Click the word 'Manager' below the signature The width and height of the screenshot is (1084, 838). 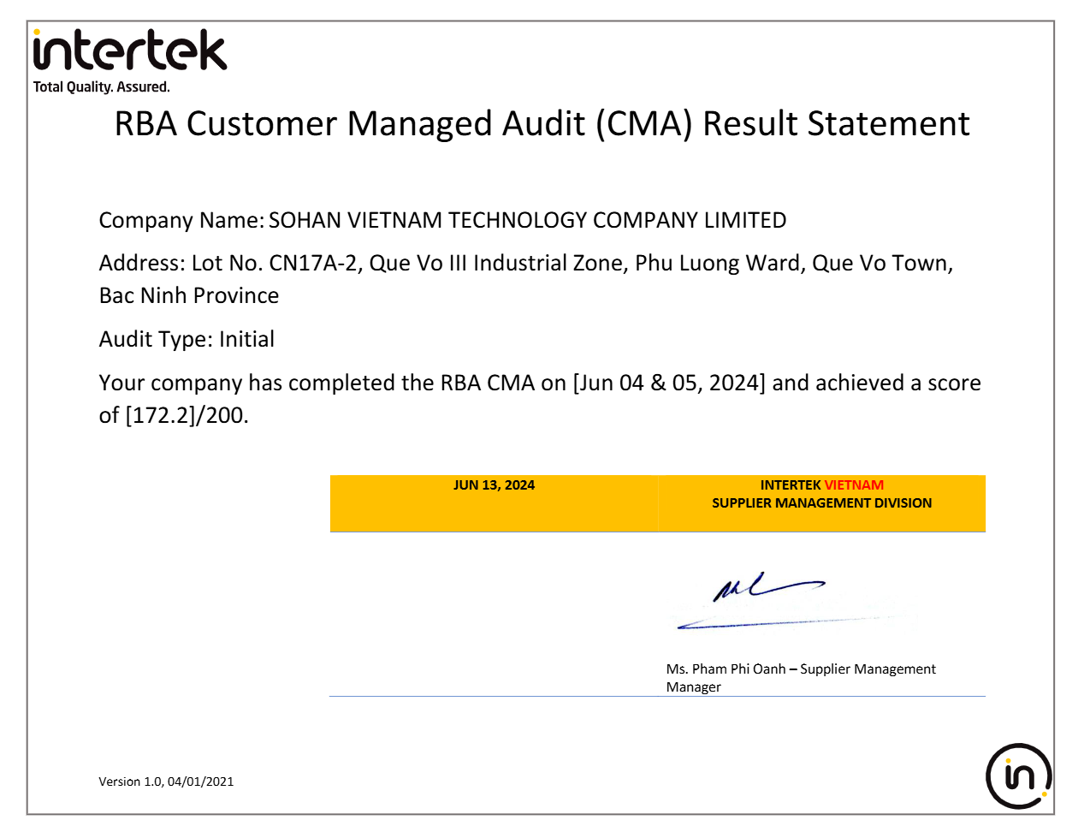tap(693, 687)
